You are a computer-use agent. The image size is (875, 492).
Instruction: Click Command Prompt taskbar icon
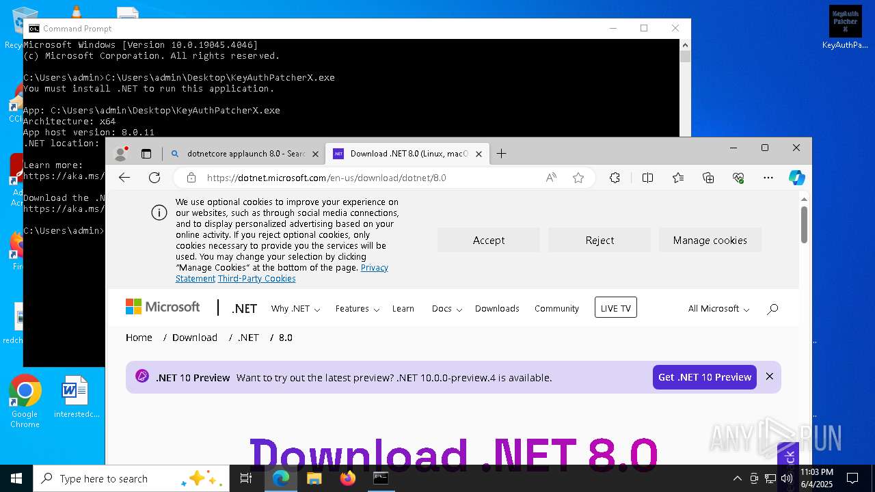click(x=381, y=478)
